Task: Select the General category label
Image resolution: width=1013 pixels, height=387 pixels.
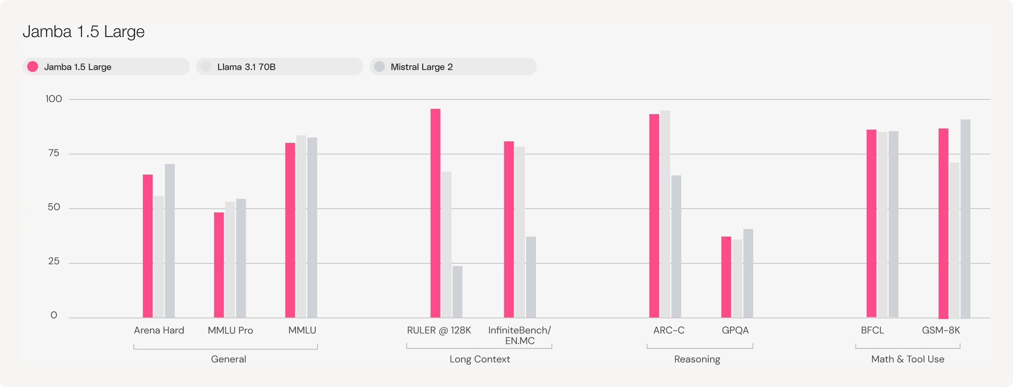Action: point(229,359)
